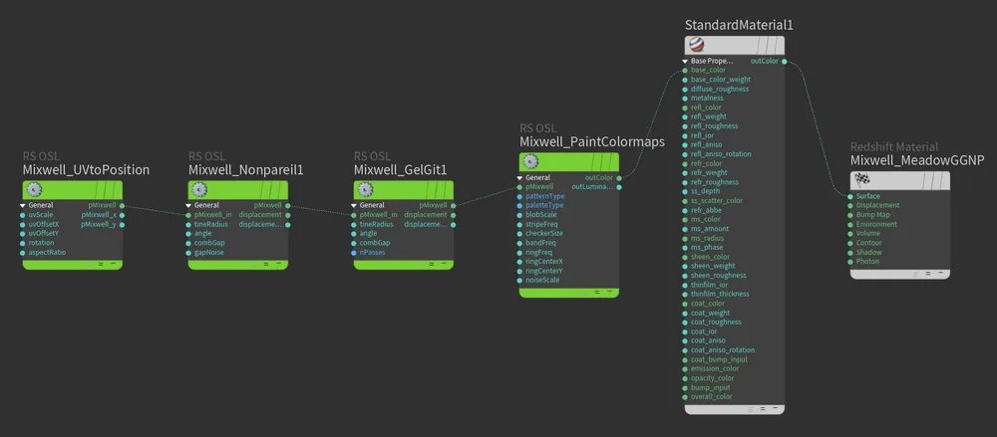This screenshot has width=997, height=437.
Task: Click the outLuminance output port
Action: tap(619, 187)
